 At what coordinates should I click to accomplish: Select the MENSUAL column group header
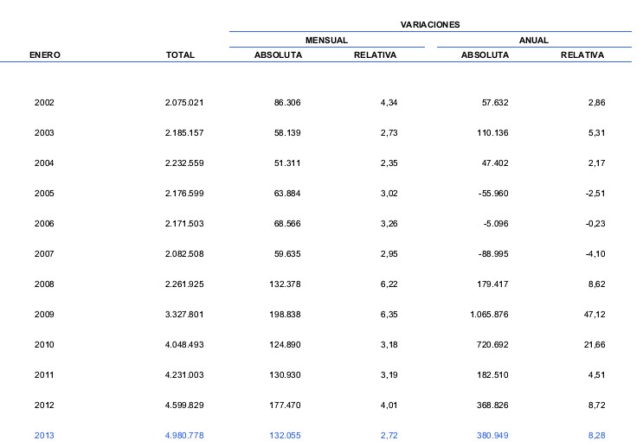[x=326, y=41]
